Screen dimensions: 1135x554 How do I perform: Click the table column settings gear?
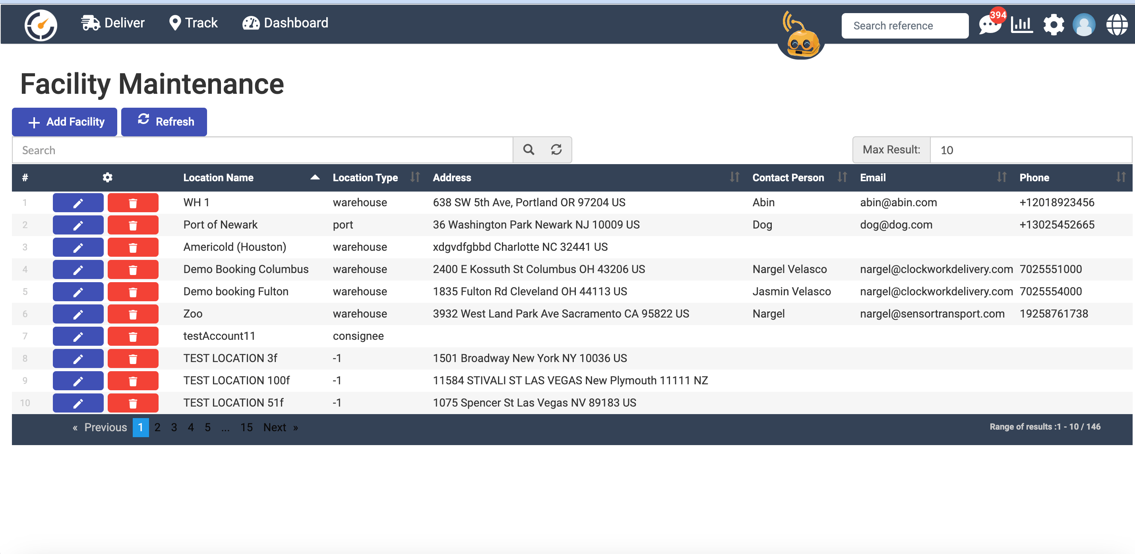[108, 178]
